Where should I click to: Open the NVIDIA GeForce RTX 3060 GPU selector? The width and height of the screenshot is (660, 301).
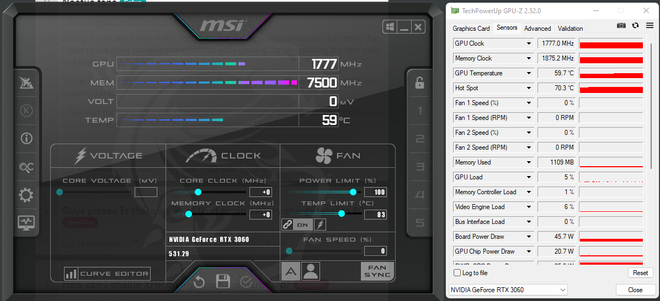[508, 289]
